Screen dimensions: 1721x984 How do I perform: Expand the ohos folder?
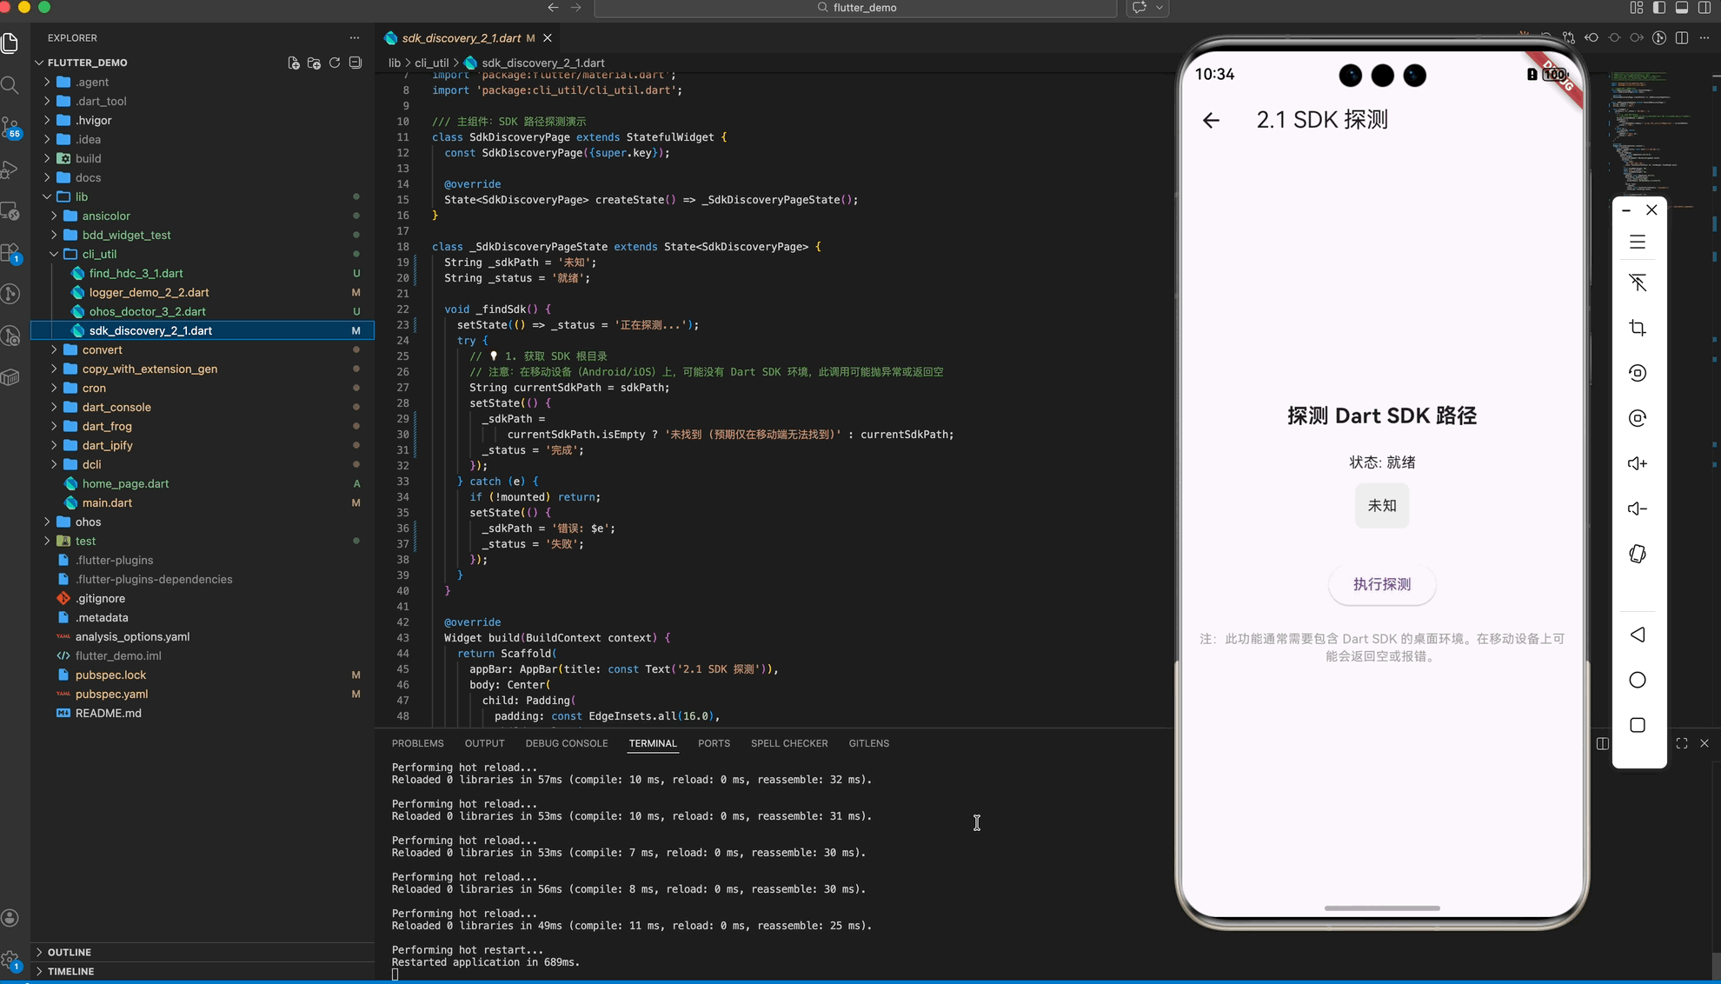(x=88, y=522)
